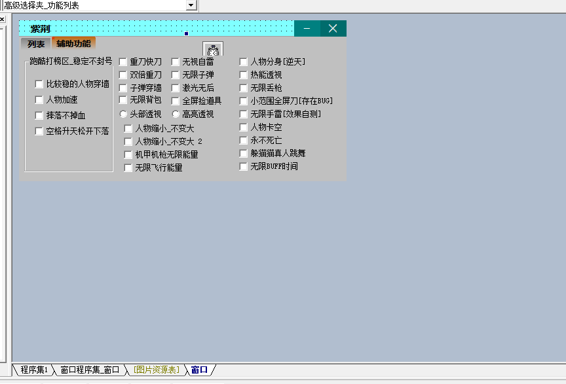Switch to the 列表 tab
The width and height of the screenshot is (566, 384).
36,44
